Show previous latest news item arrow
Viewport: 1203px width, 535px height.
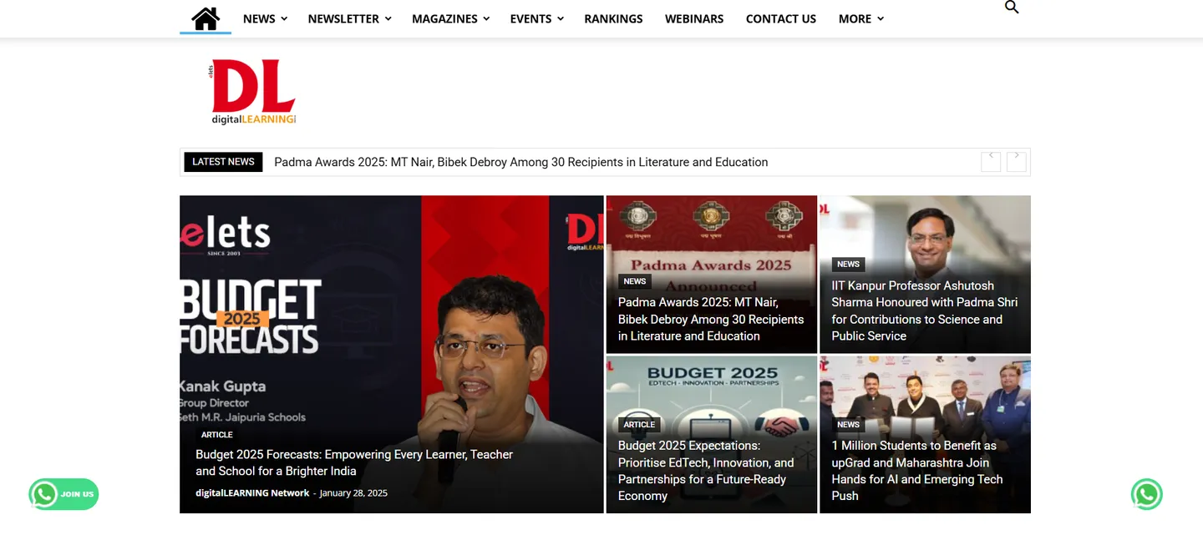pos(991,160)
